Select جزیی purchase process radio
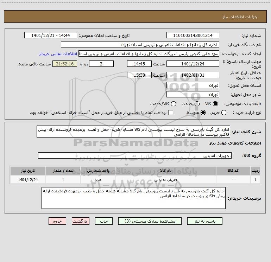Screen dimensions: 271x262 tap(234, 113)
